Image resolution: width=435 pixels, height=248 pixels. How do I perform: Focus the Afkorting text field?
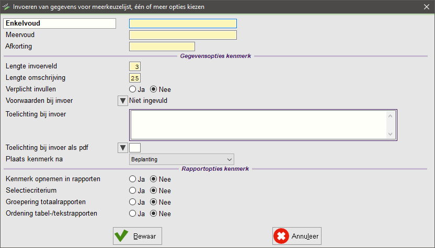(x=162, y=46)
